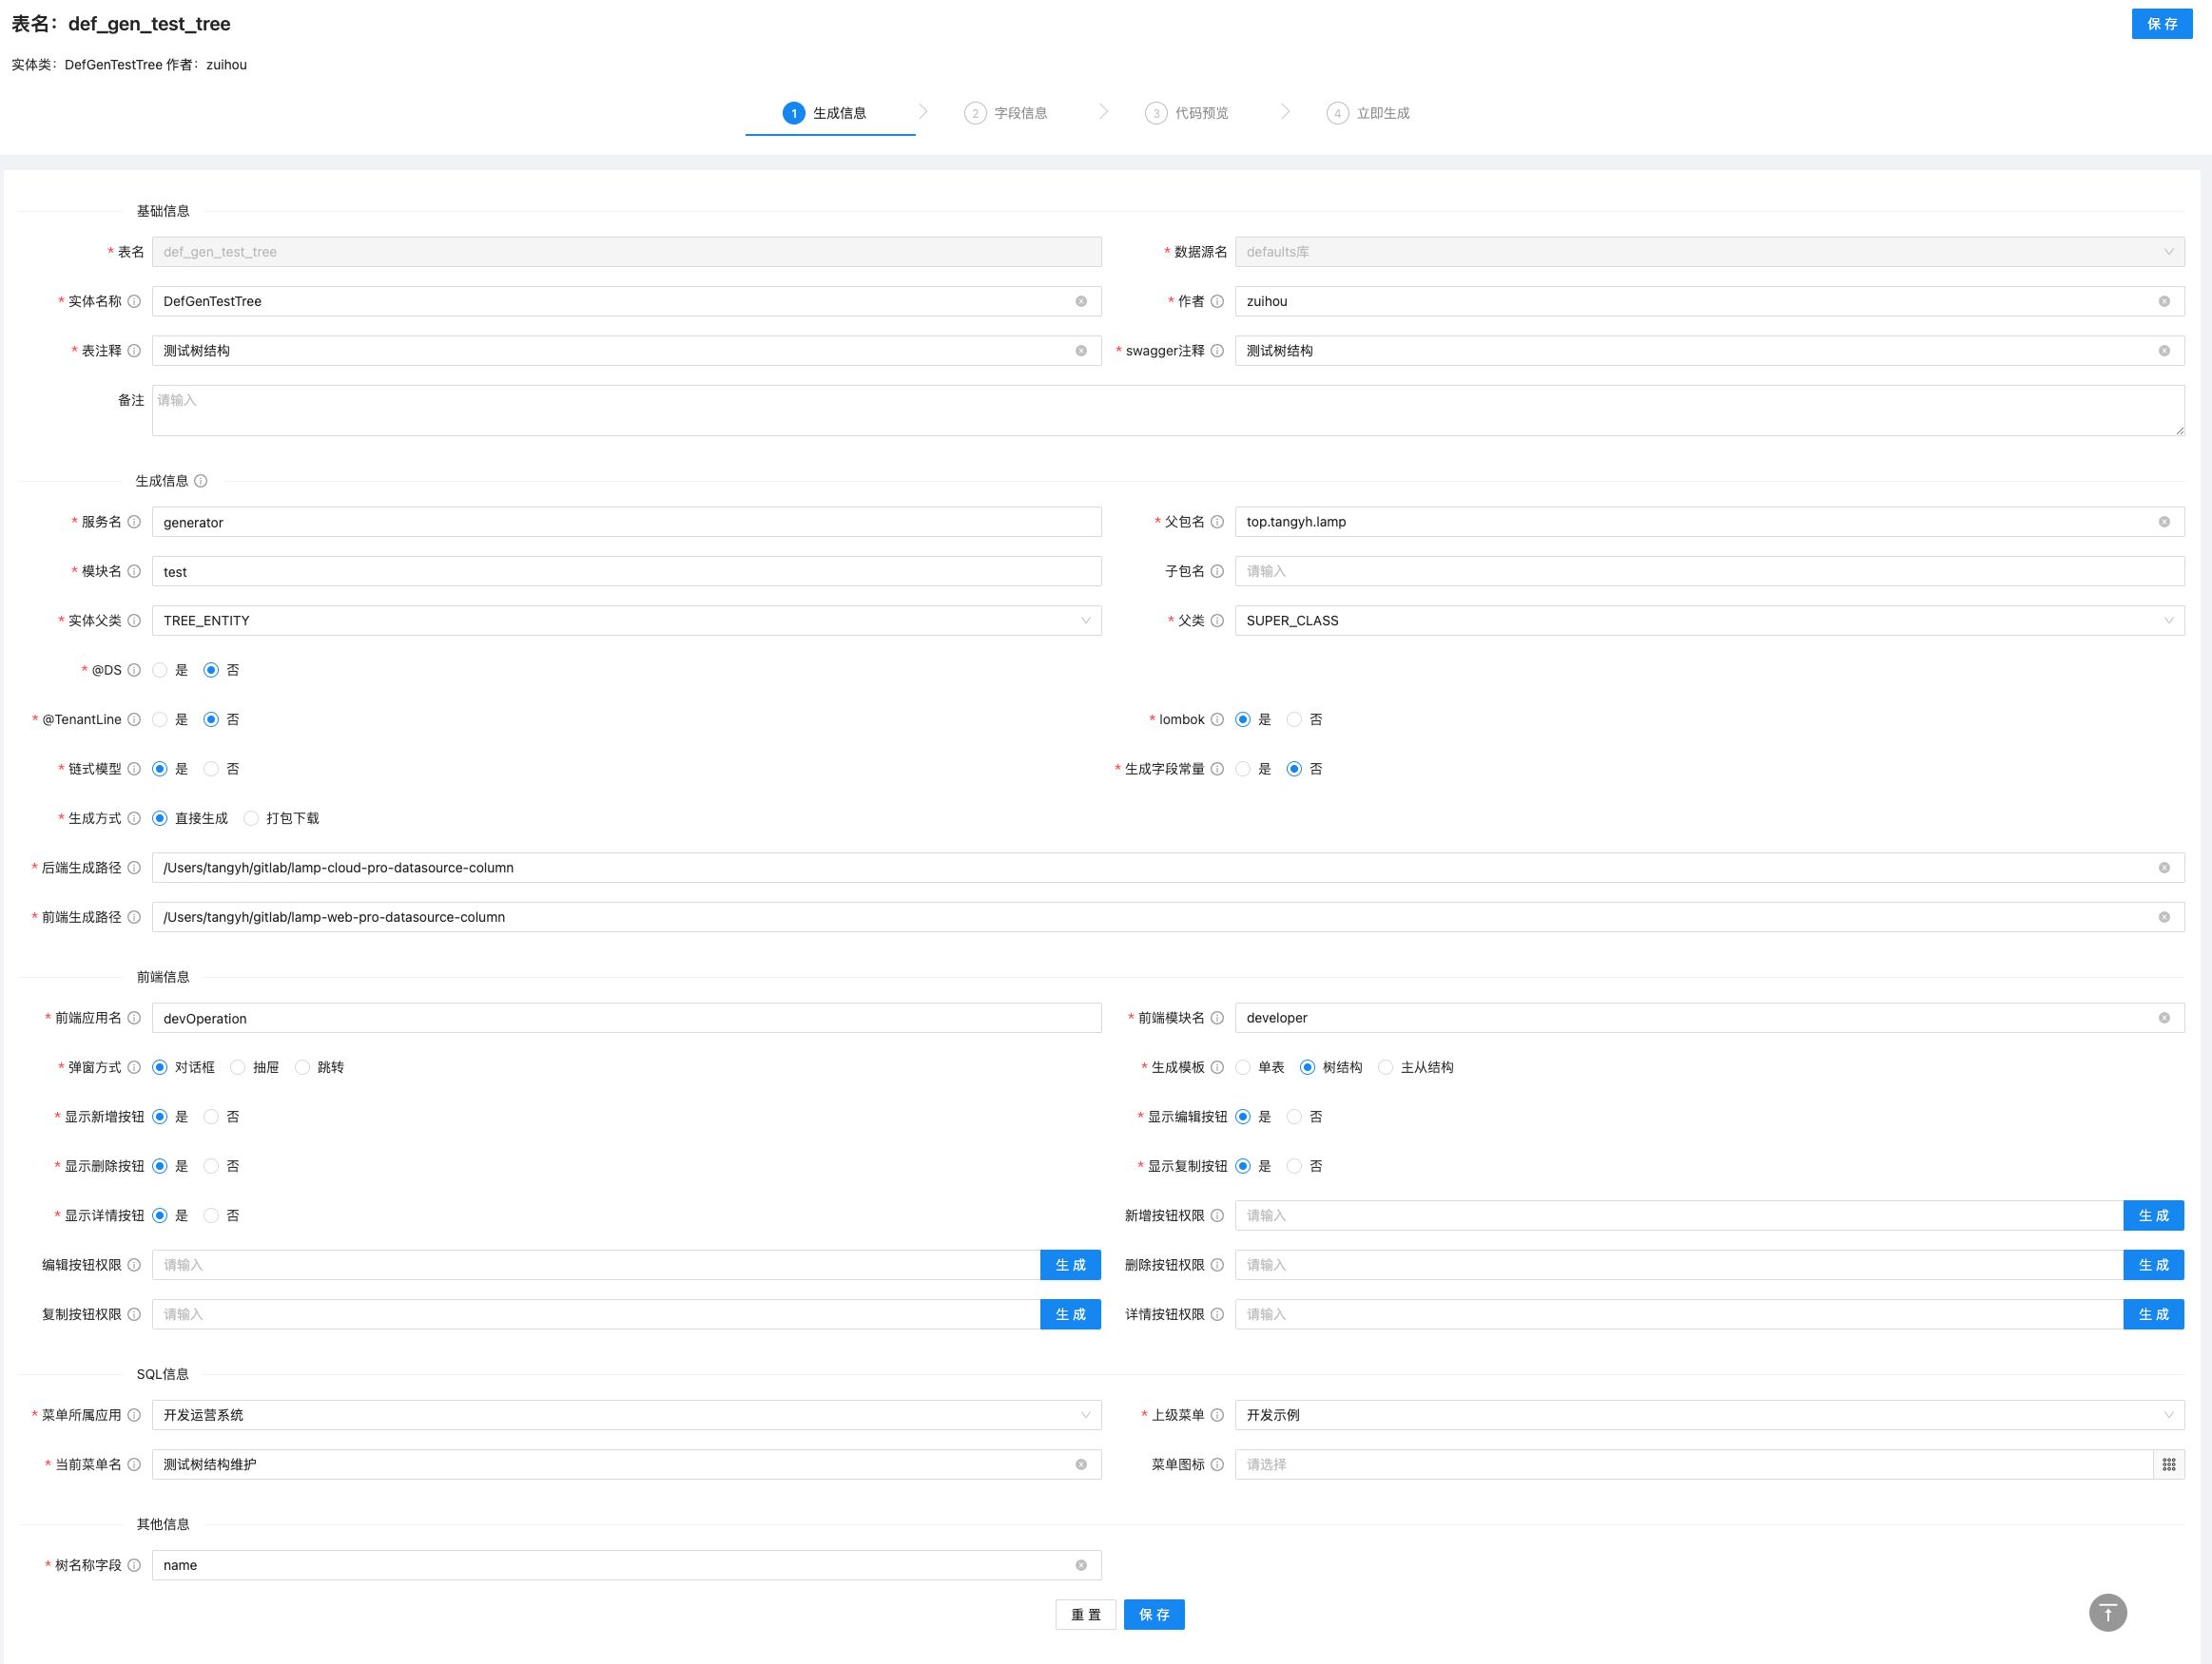Click the help icon beside 生成信息 heading
Screen dimensions: 2212x1664
point(201,481)
